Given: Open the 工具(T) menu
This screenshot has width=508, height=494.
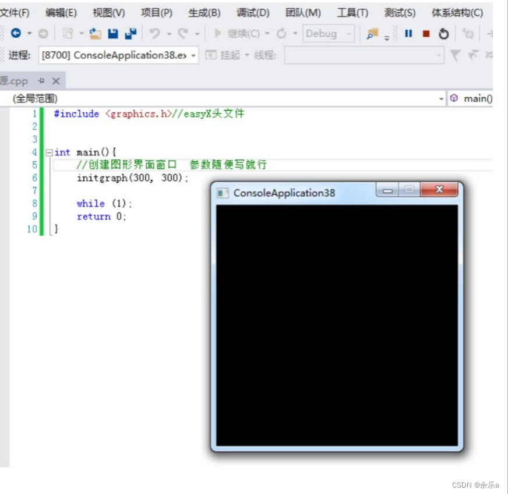Looking at the screenshot, I should pos(352,13).
